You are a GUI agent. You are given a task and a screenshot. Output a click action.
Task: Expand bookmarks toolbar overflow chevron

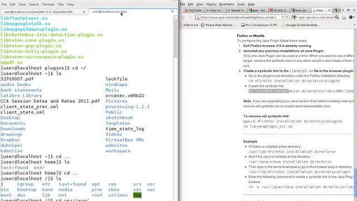click(x=355, y=25)
